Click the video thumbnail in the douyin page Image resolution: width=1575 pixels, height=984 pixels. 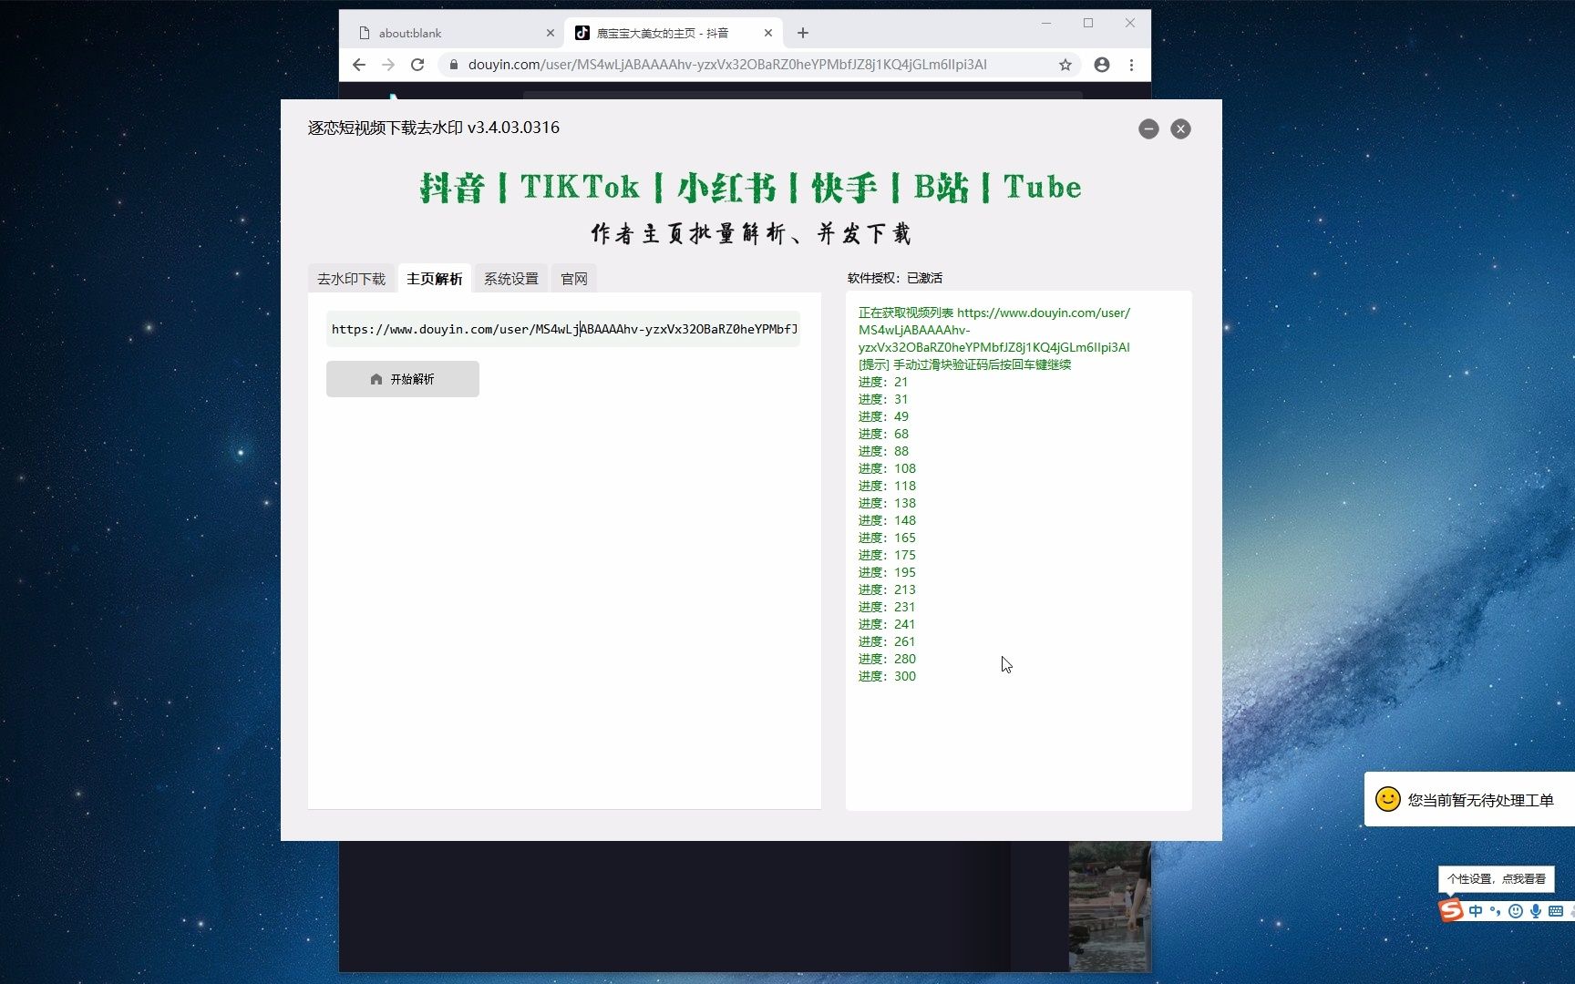point(1109,907)
